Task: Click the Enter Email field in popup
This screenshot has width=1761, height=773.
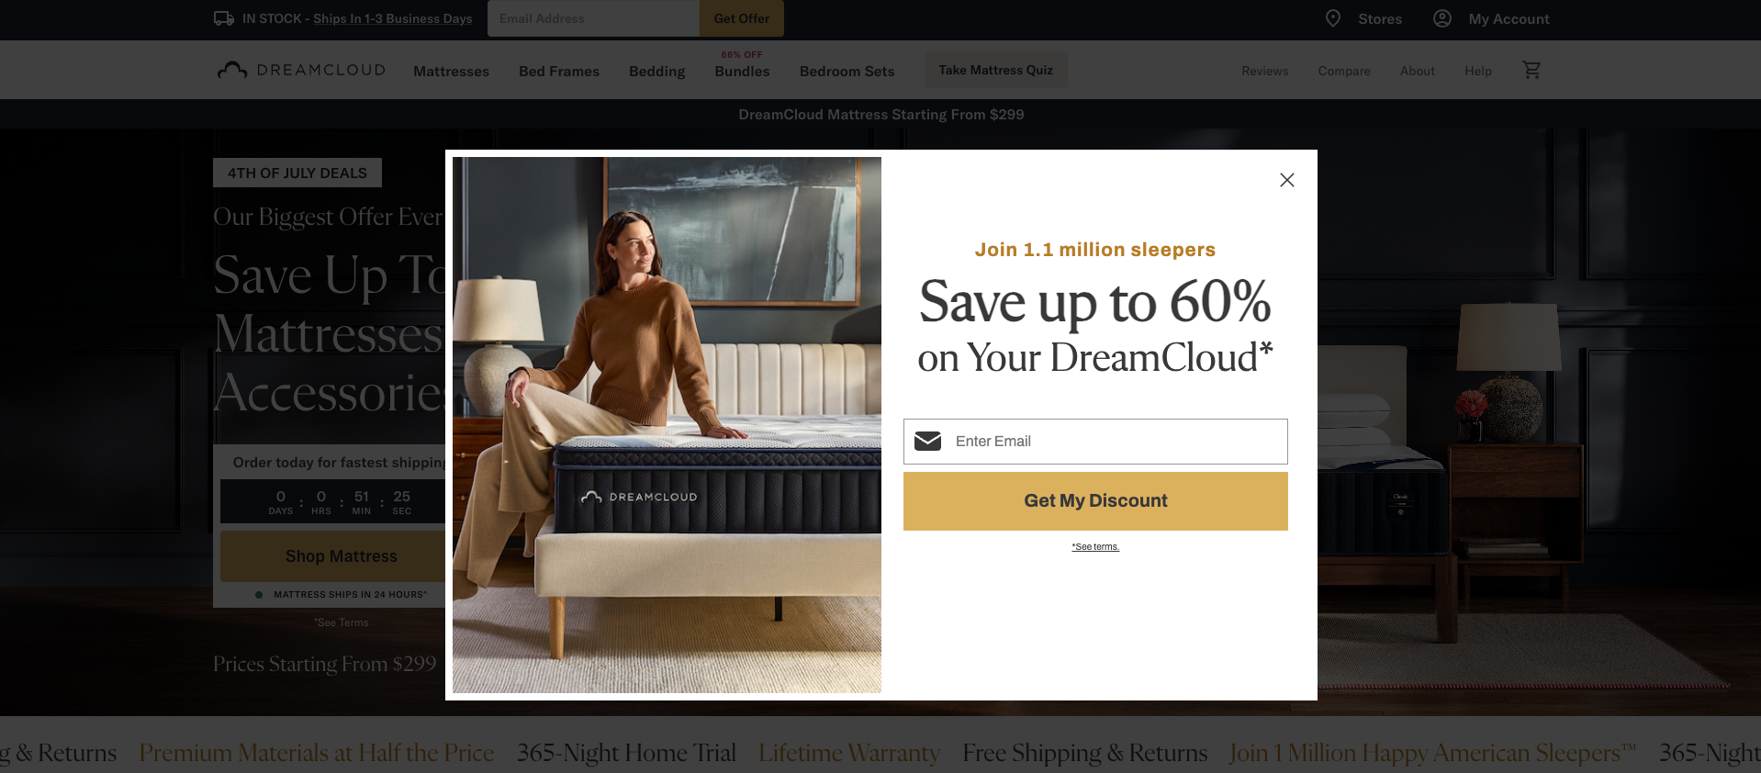Action: tap(1095, 442)
